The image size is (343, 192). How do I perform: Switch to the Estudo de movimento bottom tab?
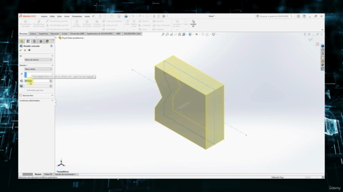coord(65,174)
